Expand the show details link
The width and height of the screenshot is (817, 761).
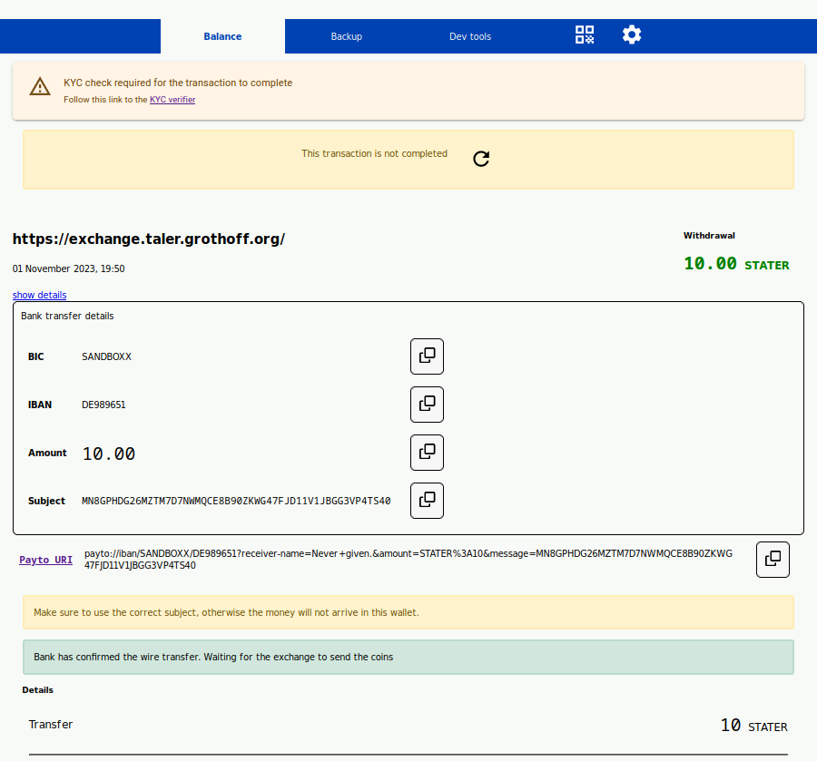pos(39,295)
